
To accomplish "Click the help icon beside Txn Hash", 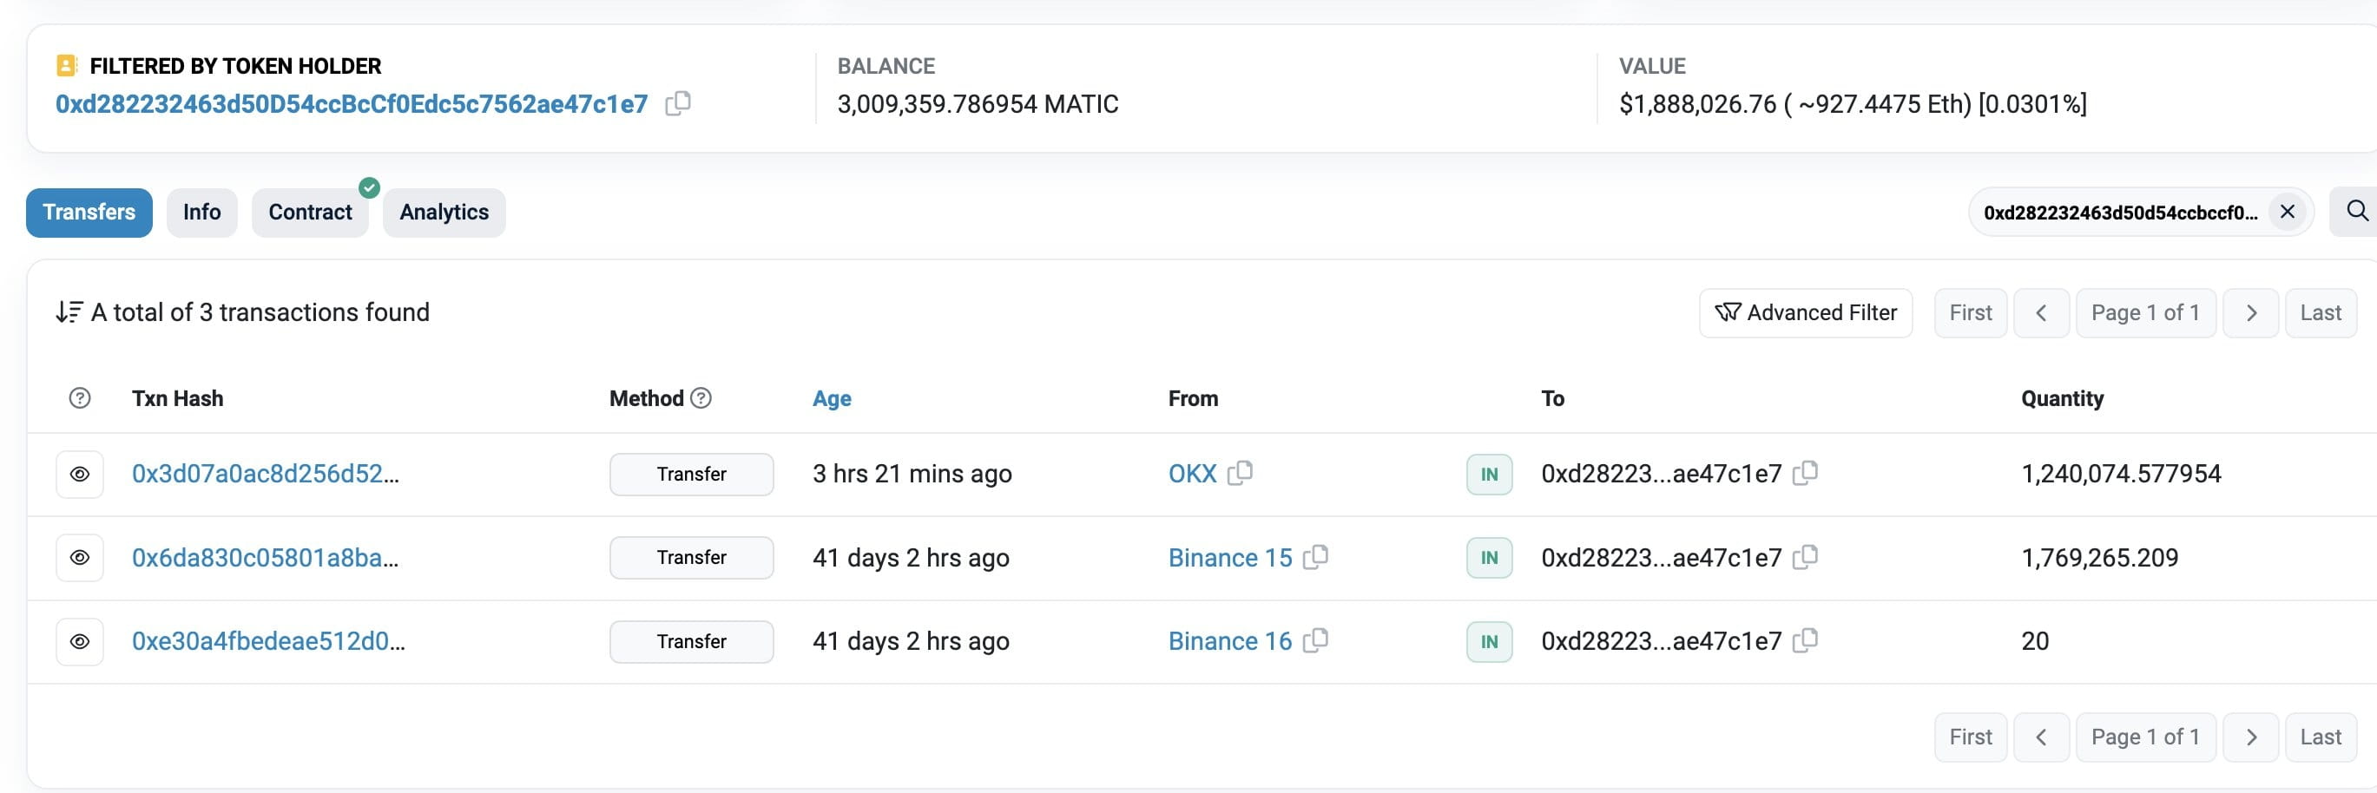I will [80, 397].
